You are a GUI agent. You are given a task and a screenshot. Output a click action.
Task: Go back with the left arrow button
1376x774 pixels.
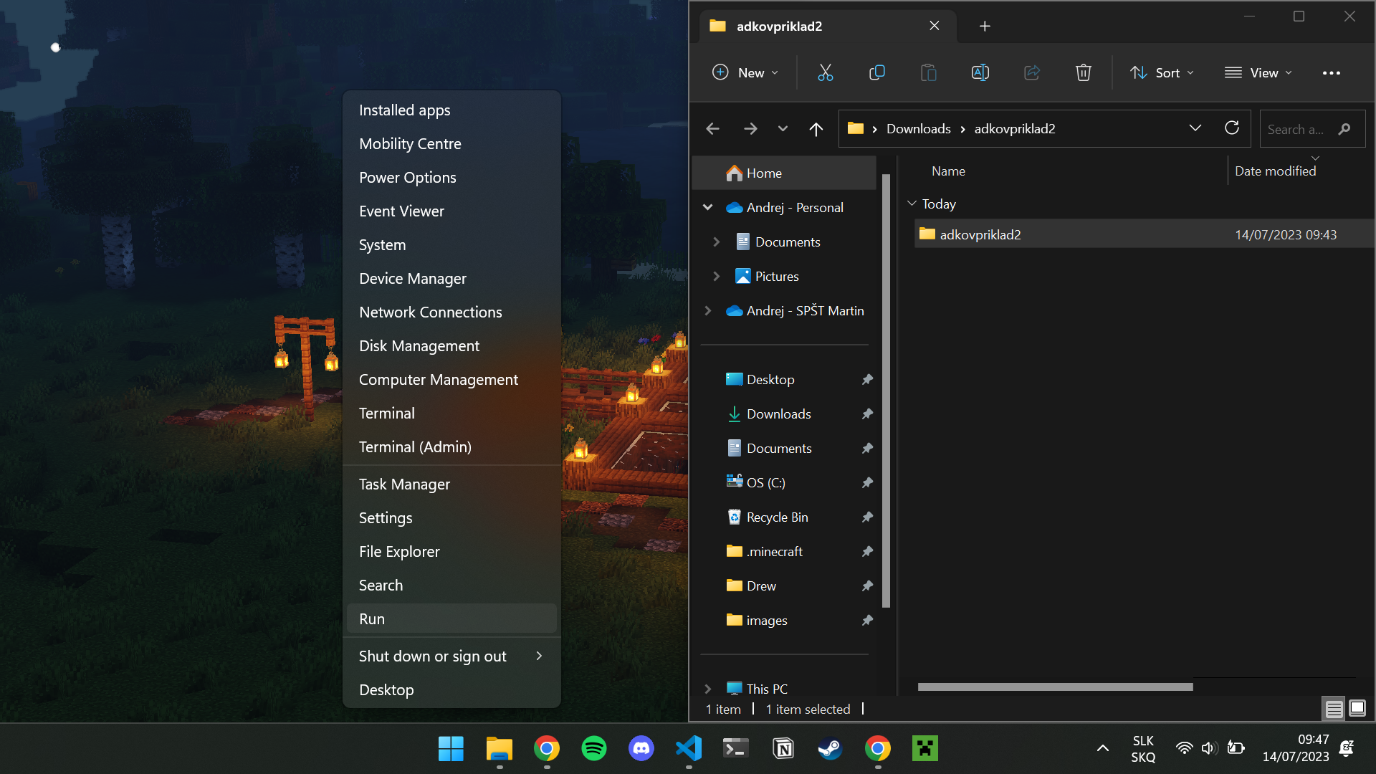(712, 129)
